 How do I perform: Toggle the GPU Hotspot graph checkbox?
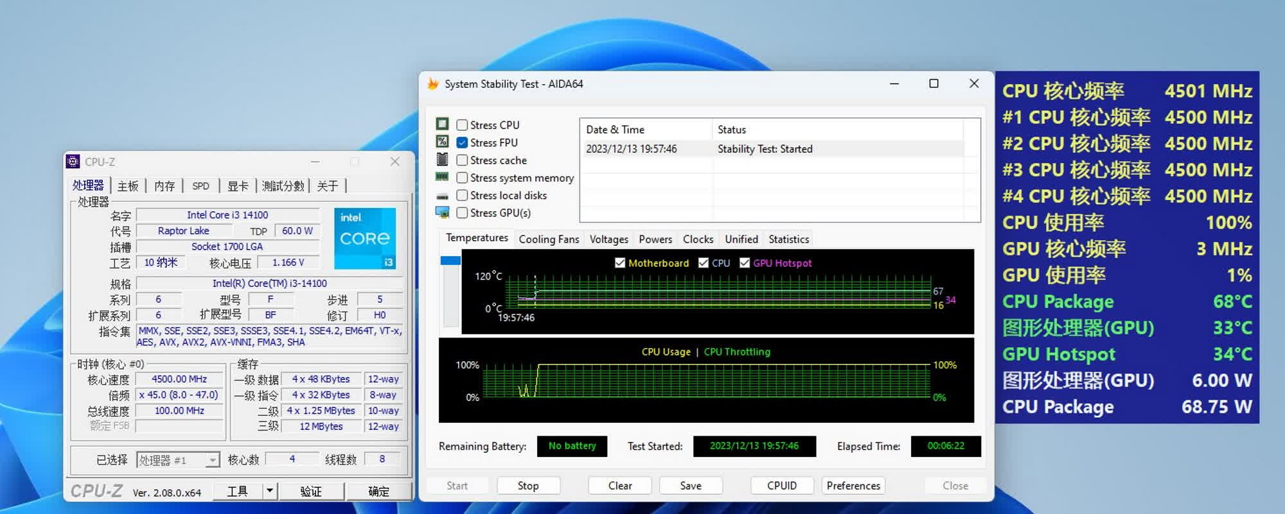pos(745,263)
